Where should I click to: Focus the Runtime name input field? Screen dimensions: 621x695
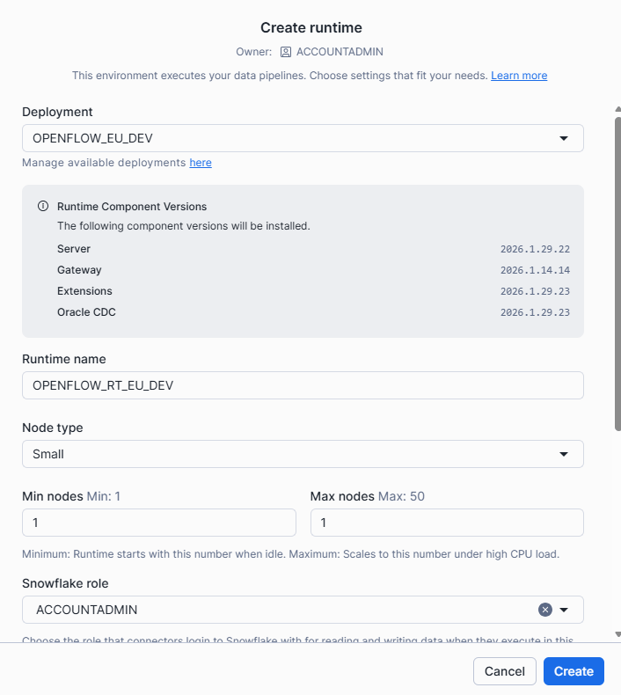coord(302,385)
